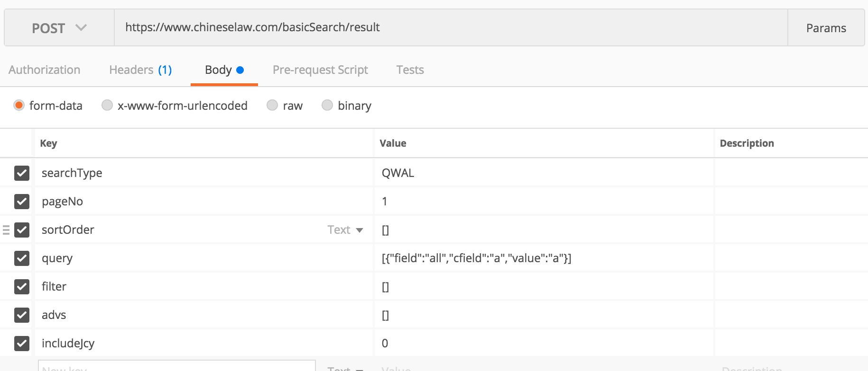
Task: Grab the drag handle icon beside sortOrder
Action: [x=6, y=230]
